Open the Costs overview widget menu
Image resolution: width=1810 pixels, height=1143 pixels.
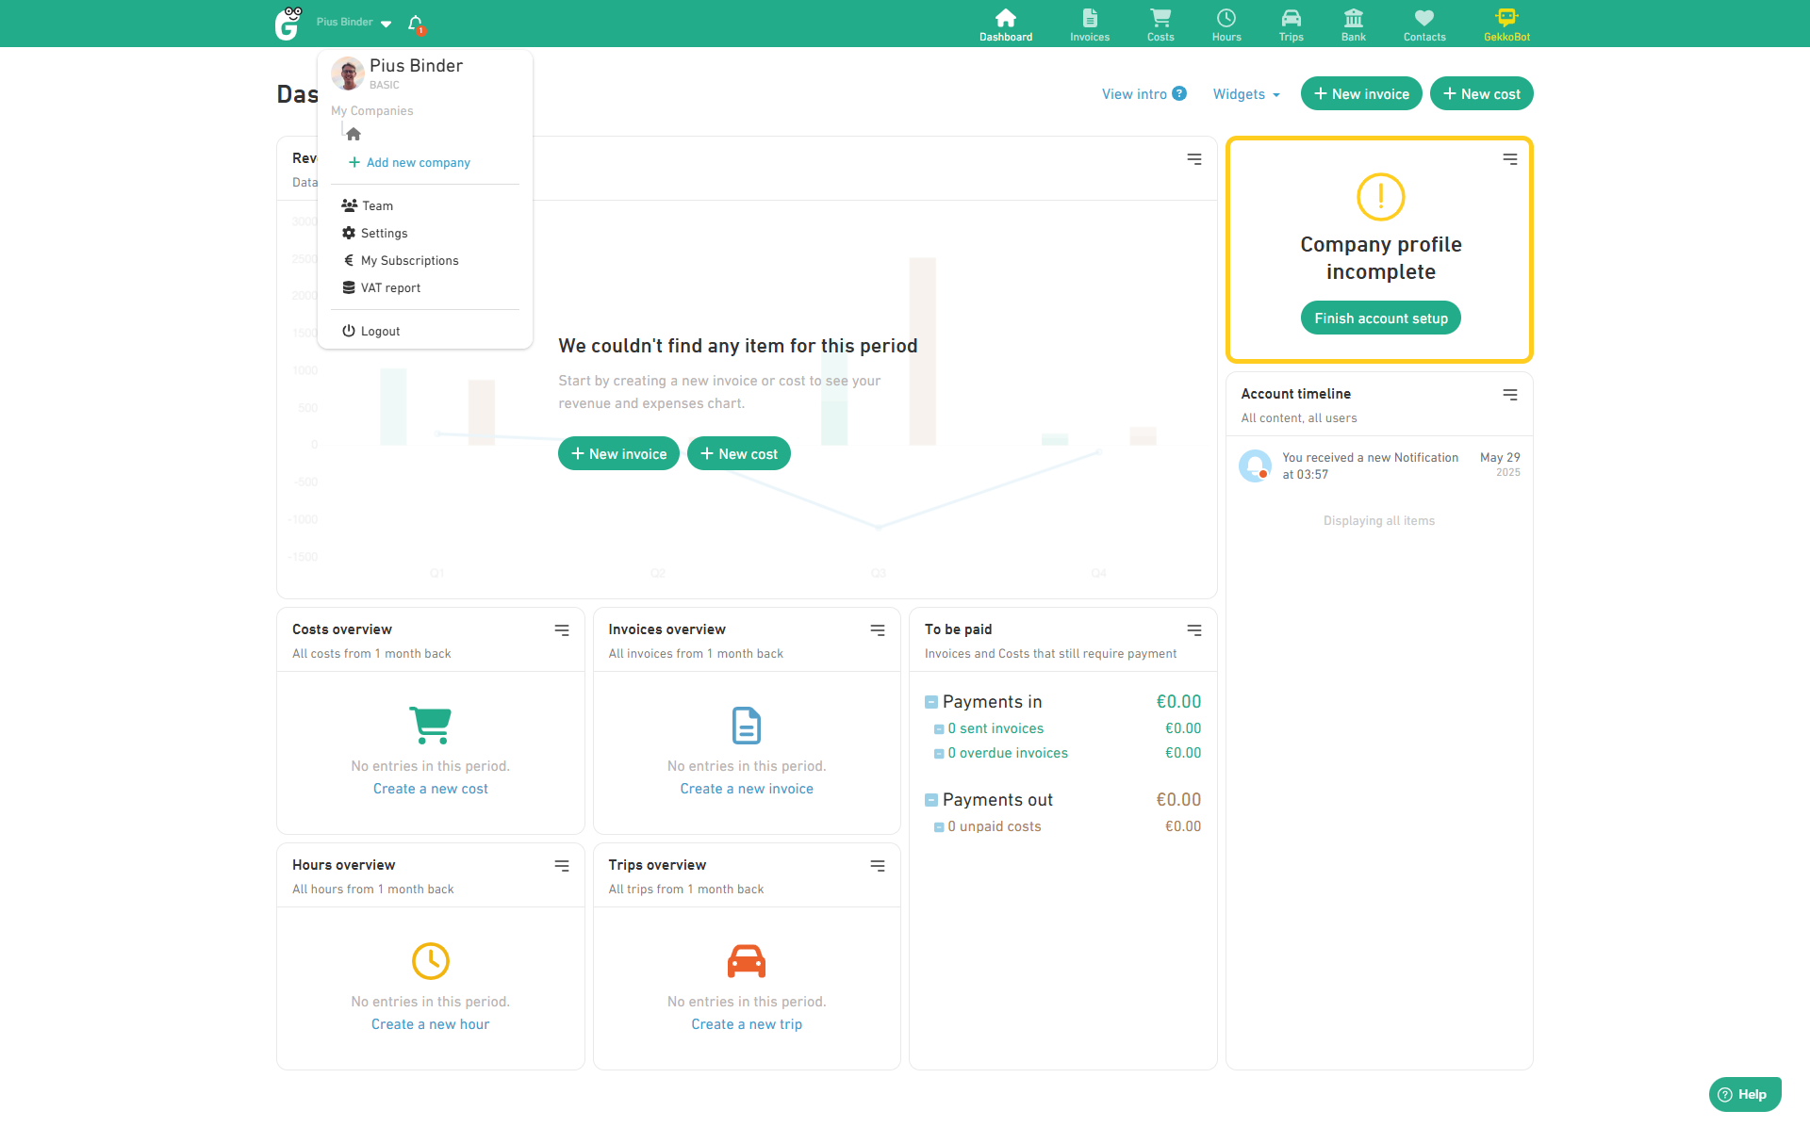pyautogui.click(x=562, y=630)
